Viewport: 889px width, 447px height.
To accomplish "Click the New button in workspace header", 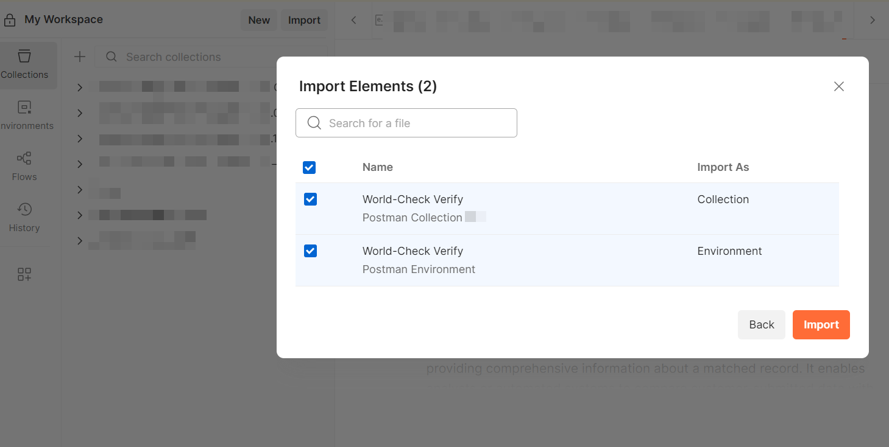I will pyautogui.click(x=259, y=20).
